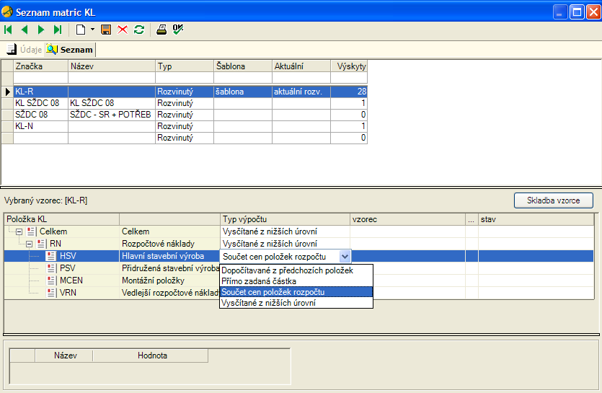
Task: Sort by the Název column header
Action: point(112,66)
